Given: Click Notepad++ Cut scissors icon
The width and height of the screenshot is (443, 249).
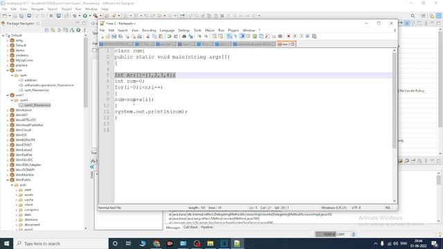Looking at the screenshot, I should tap(147, 36).
